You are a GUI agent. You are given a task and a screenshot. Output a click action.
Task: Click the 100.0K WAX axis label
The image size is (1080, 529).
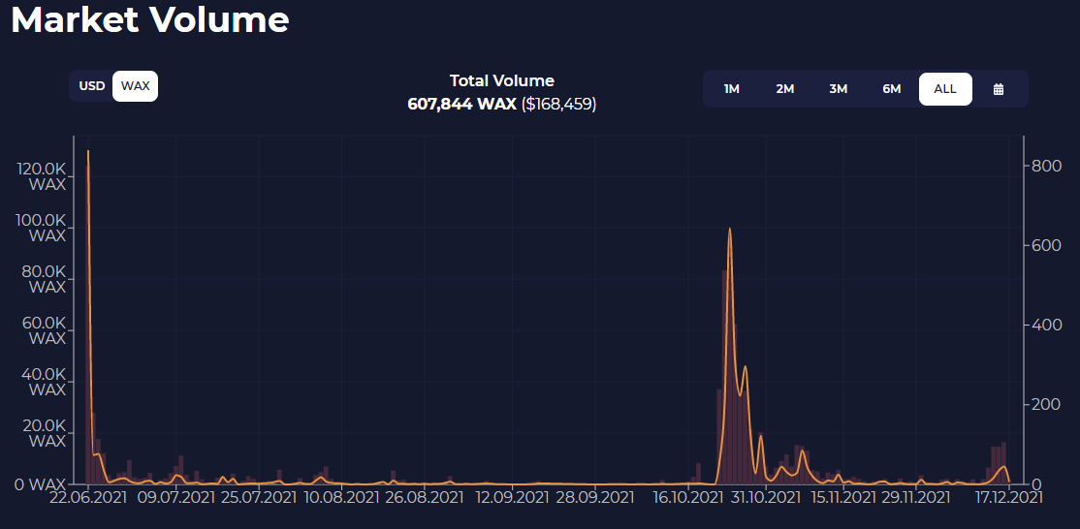[42, 228]
